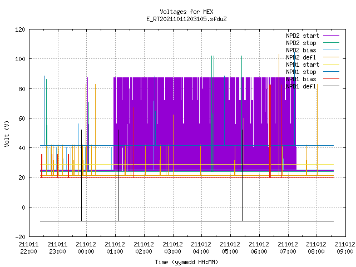Click the large purple NPD2 start filled region
Image resolution: width=356 pixels, height=267 pixels.
pyautogui.click(x=205, y=123)
